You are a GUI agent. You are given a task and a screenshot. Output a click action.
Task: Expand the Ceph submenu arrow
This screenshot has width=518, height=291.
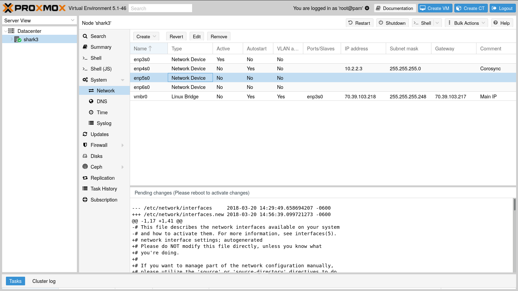(x=122, y=167)
